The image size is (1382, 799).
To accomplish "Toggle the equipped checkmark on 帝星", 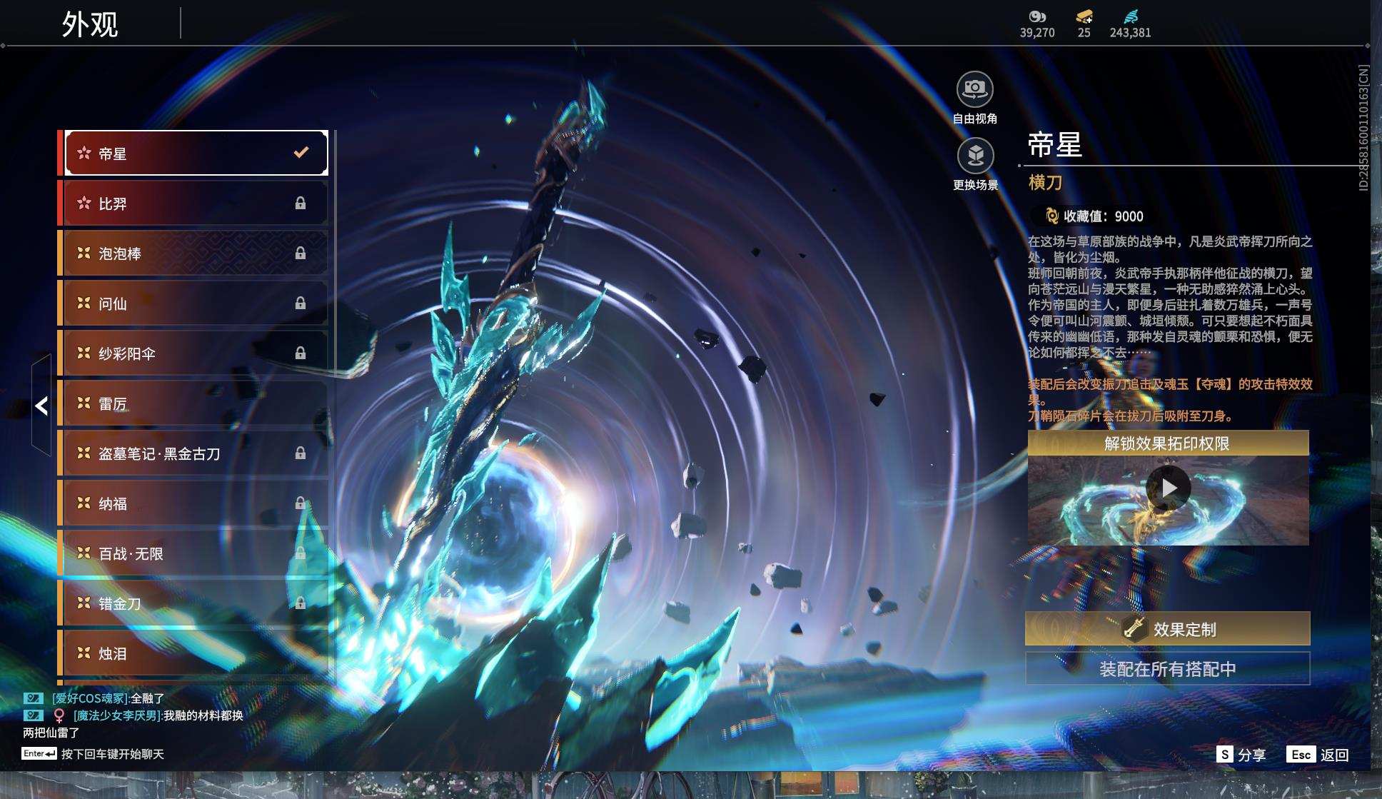I will coord(301,152).
